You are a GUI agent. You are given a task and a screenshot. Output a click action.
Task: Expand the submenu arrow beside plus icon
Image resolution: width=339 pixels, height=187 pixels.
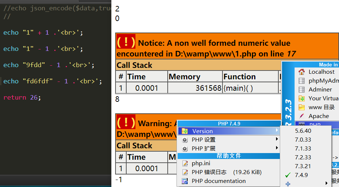coord(326,183)
